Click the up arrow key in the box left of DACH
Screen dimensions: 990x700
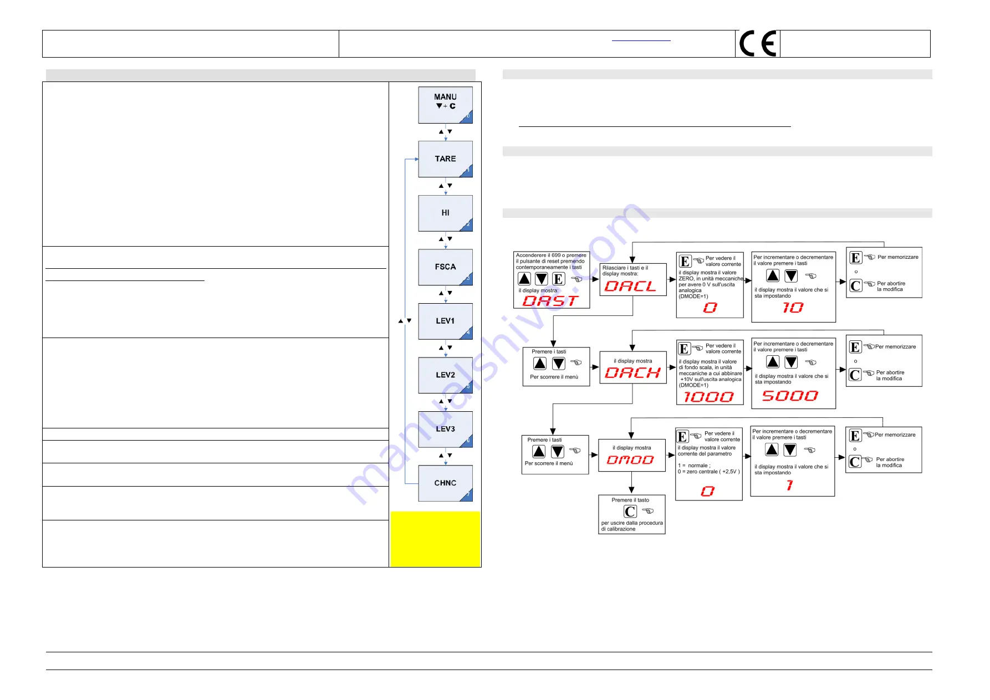(x=540, y=364)
